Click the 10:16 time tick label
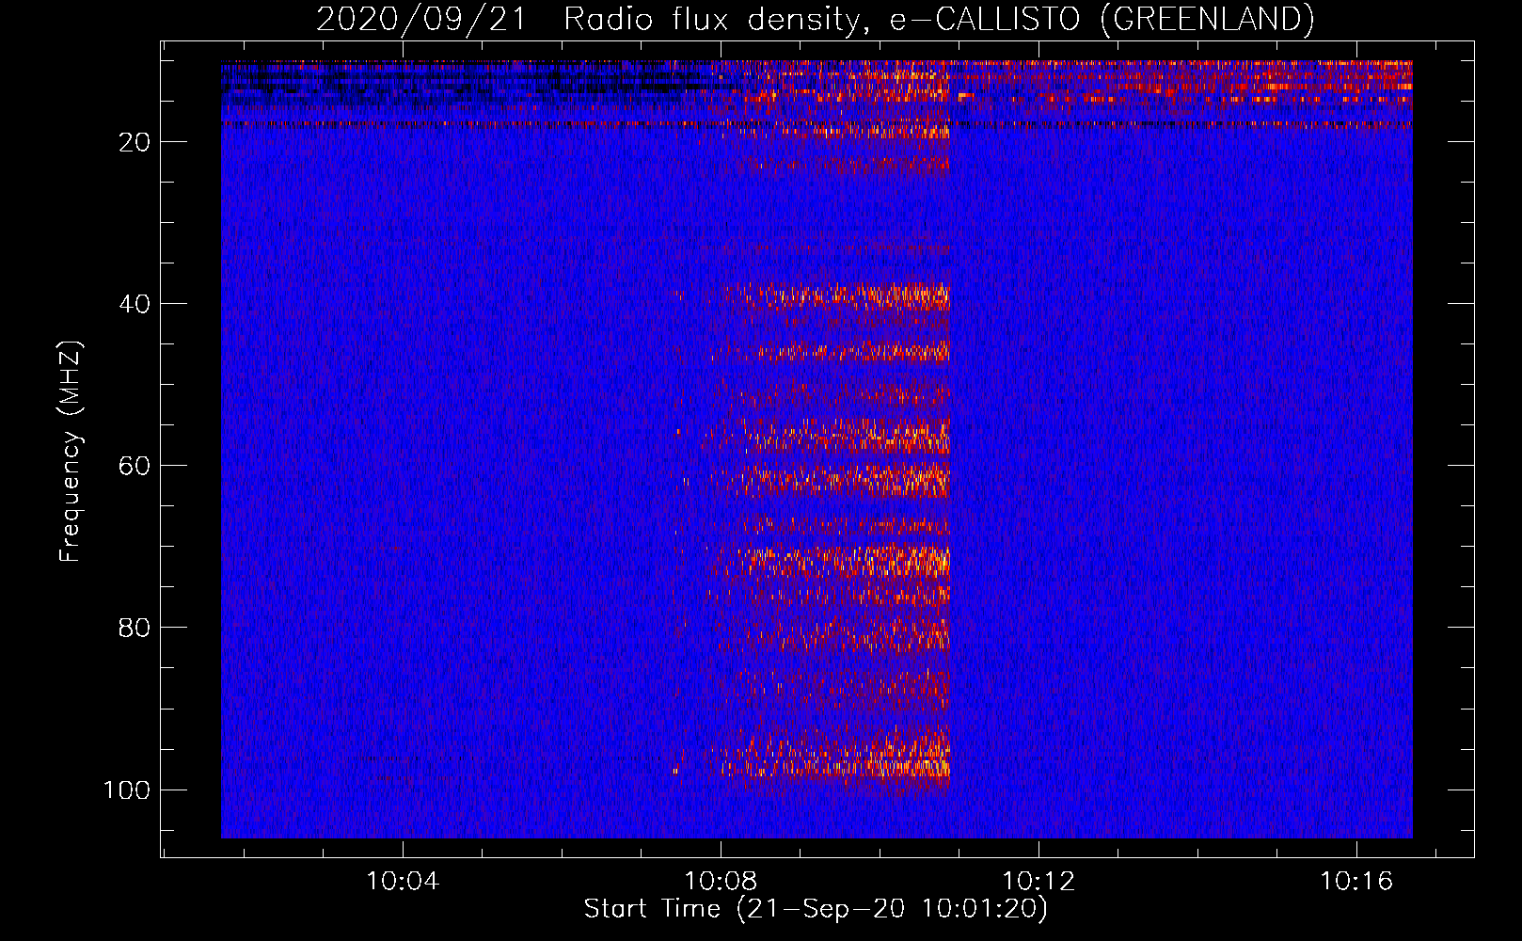The image size is (1522, 941). tap(1356, 882)
